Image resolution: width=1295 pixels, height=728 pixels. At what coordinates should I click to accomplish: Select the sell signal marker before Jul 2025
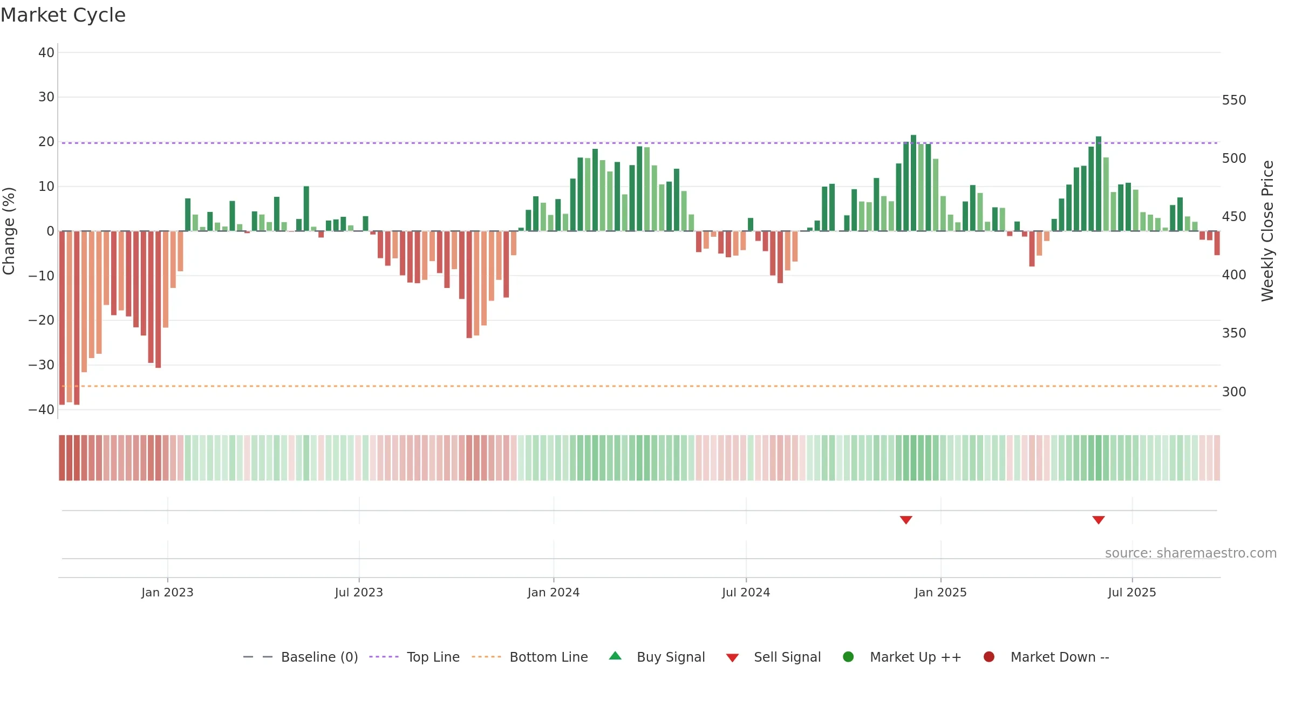(x=1099, y=520)
